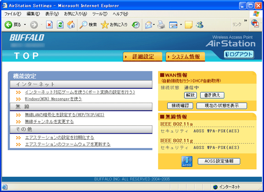Viewport: 264px width, 192px height.
Task: Click the BUFFALO INC. copyright footer text
Action: point(132,179)
